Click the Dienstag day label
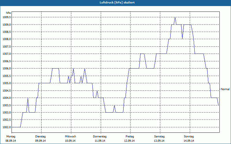The height and width of the screenshot is (144, 231). (x=40, y=137)
